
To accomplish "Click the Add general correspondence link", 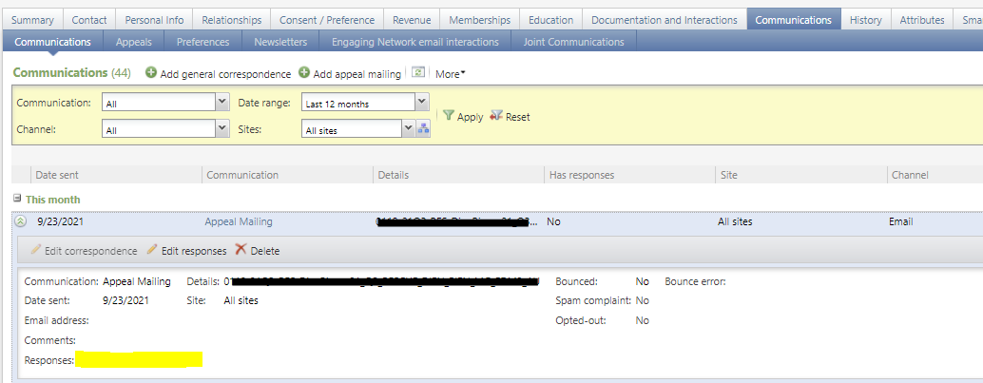I will click(x=225, y=74).
